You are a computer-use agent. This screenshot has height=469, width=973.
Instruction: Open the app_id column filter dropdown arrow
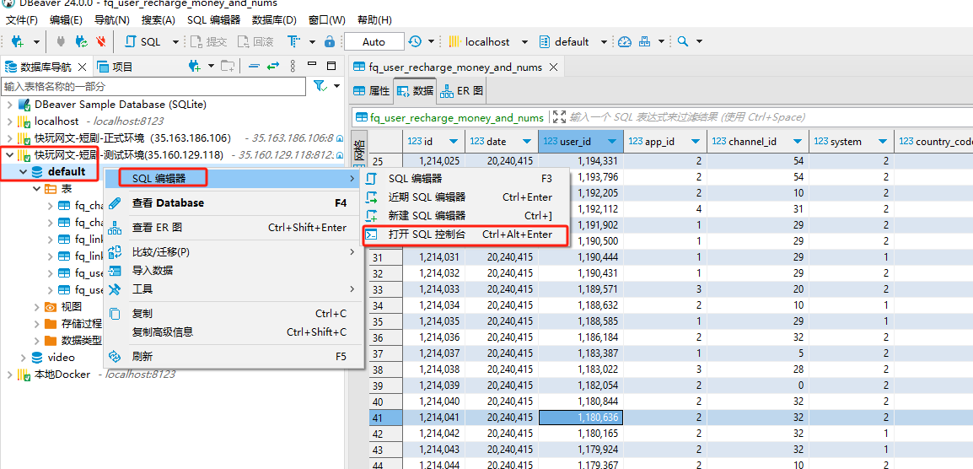point(695,142)
